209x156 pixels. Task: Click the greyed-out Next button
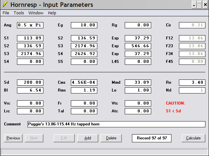34,138
